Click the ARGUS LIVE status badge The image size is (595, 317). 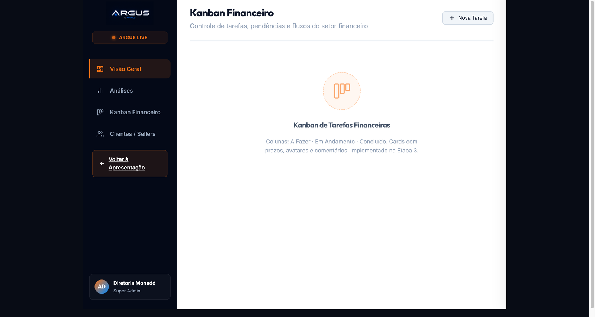pos(130,38)
